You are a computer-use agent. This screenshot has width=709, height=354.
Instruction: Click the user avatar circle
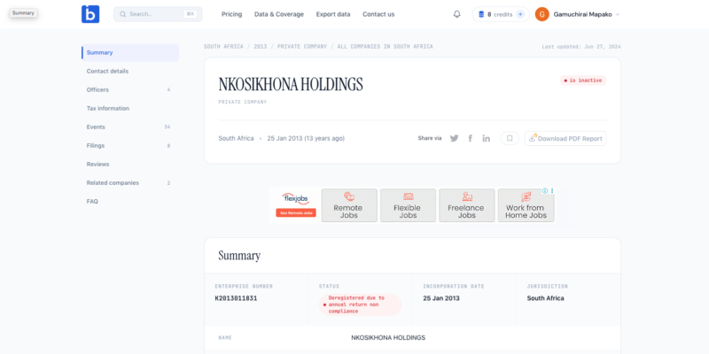542,14
